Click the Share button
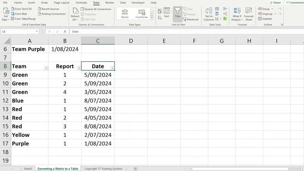Image resolution: width=304 pixels, height=171 pixels. click(275, 2)
